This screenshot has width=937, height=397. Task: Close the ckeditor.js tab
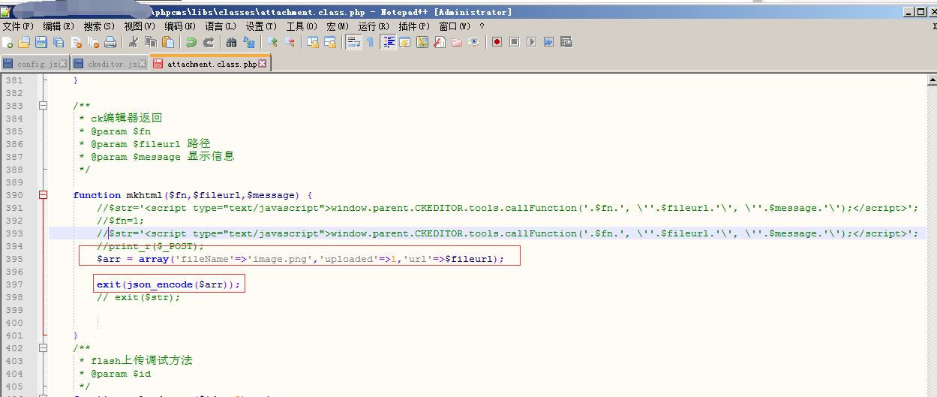coord(142,65)
